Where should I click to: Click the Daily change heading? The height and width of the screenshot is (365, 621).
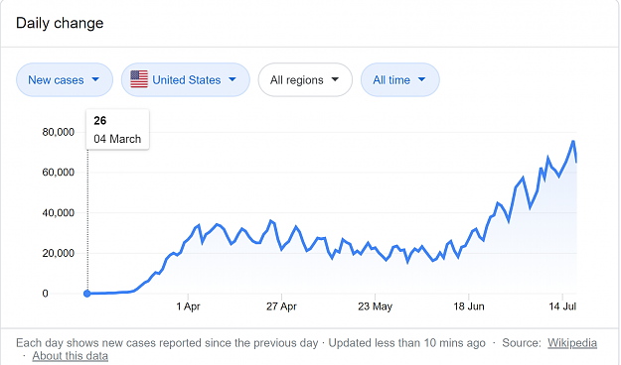(60, 23)
